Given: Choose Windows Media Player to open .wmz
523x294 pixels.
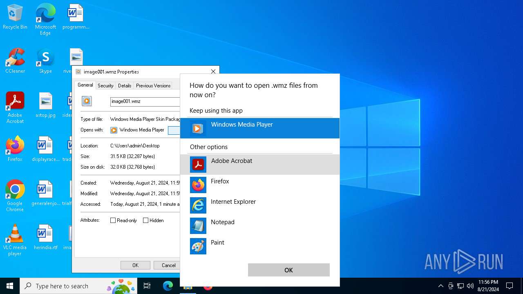Looking at the screenshot, I should pyautogui.click(x=260, y=128).
